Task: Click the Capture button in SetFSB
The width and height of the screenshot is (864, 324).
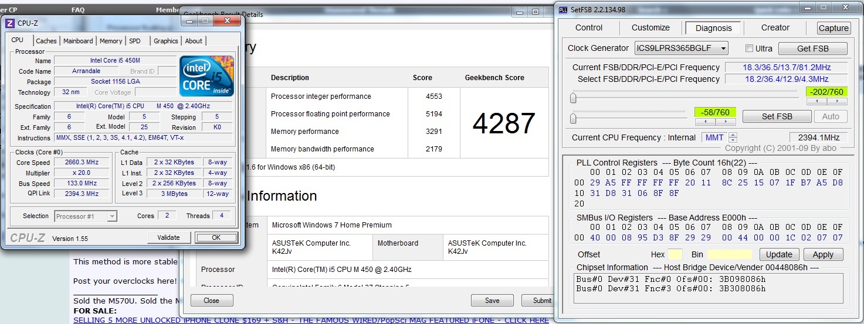Action: tap(833, 28)
